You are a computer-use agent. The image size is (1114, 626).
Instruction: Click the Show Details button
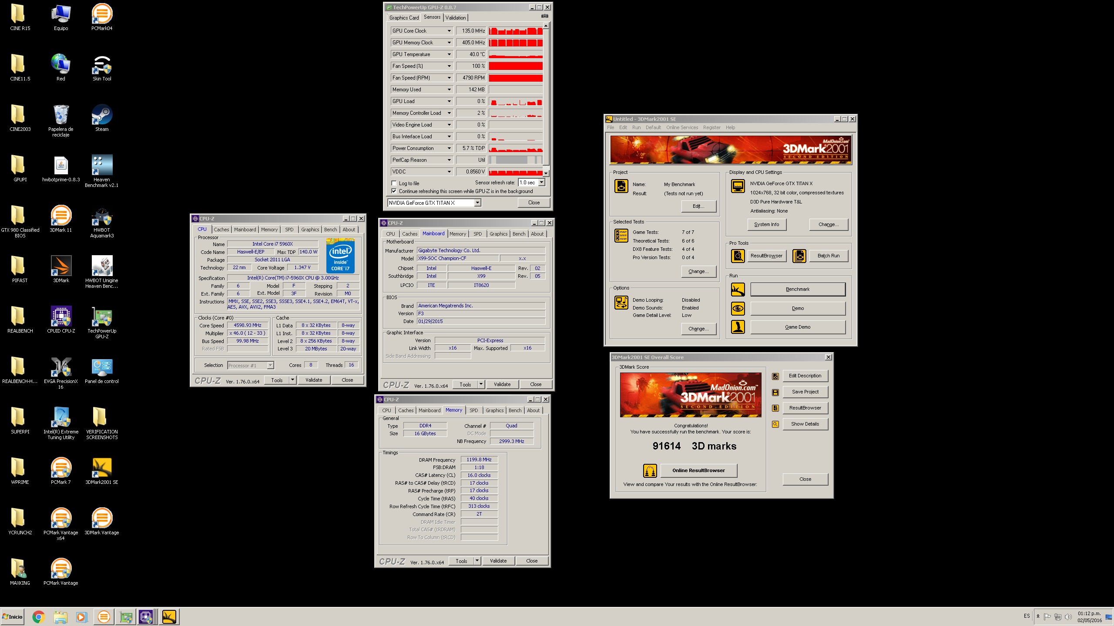(805, 424)
